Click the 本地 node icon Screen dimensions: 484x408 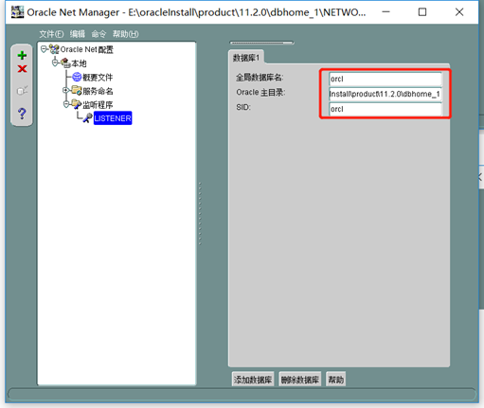pos(65,62)
